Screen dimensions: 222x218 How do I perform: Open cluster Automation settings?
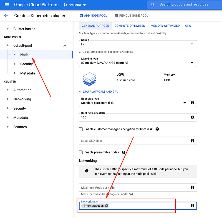tap(22, 90)
